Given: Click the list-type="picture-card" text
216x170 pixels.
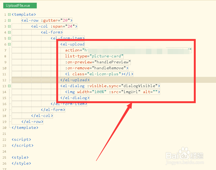Looking at the screenshot, I should click(x=94, y=56).
